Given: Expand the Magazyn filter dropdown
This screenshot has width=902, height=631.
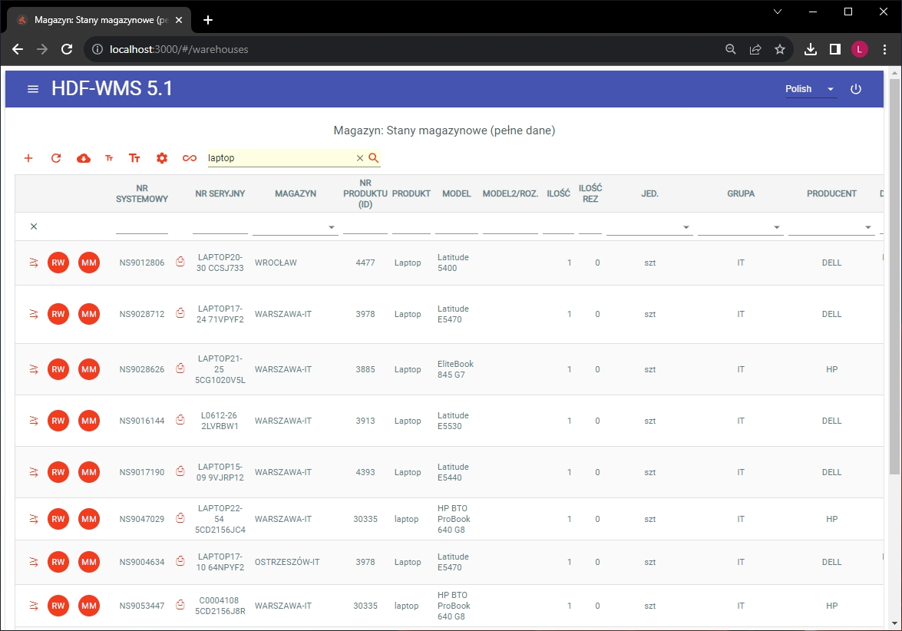Looking at the screenshot, I should tap(332, 227).
